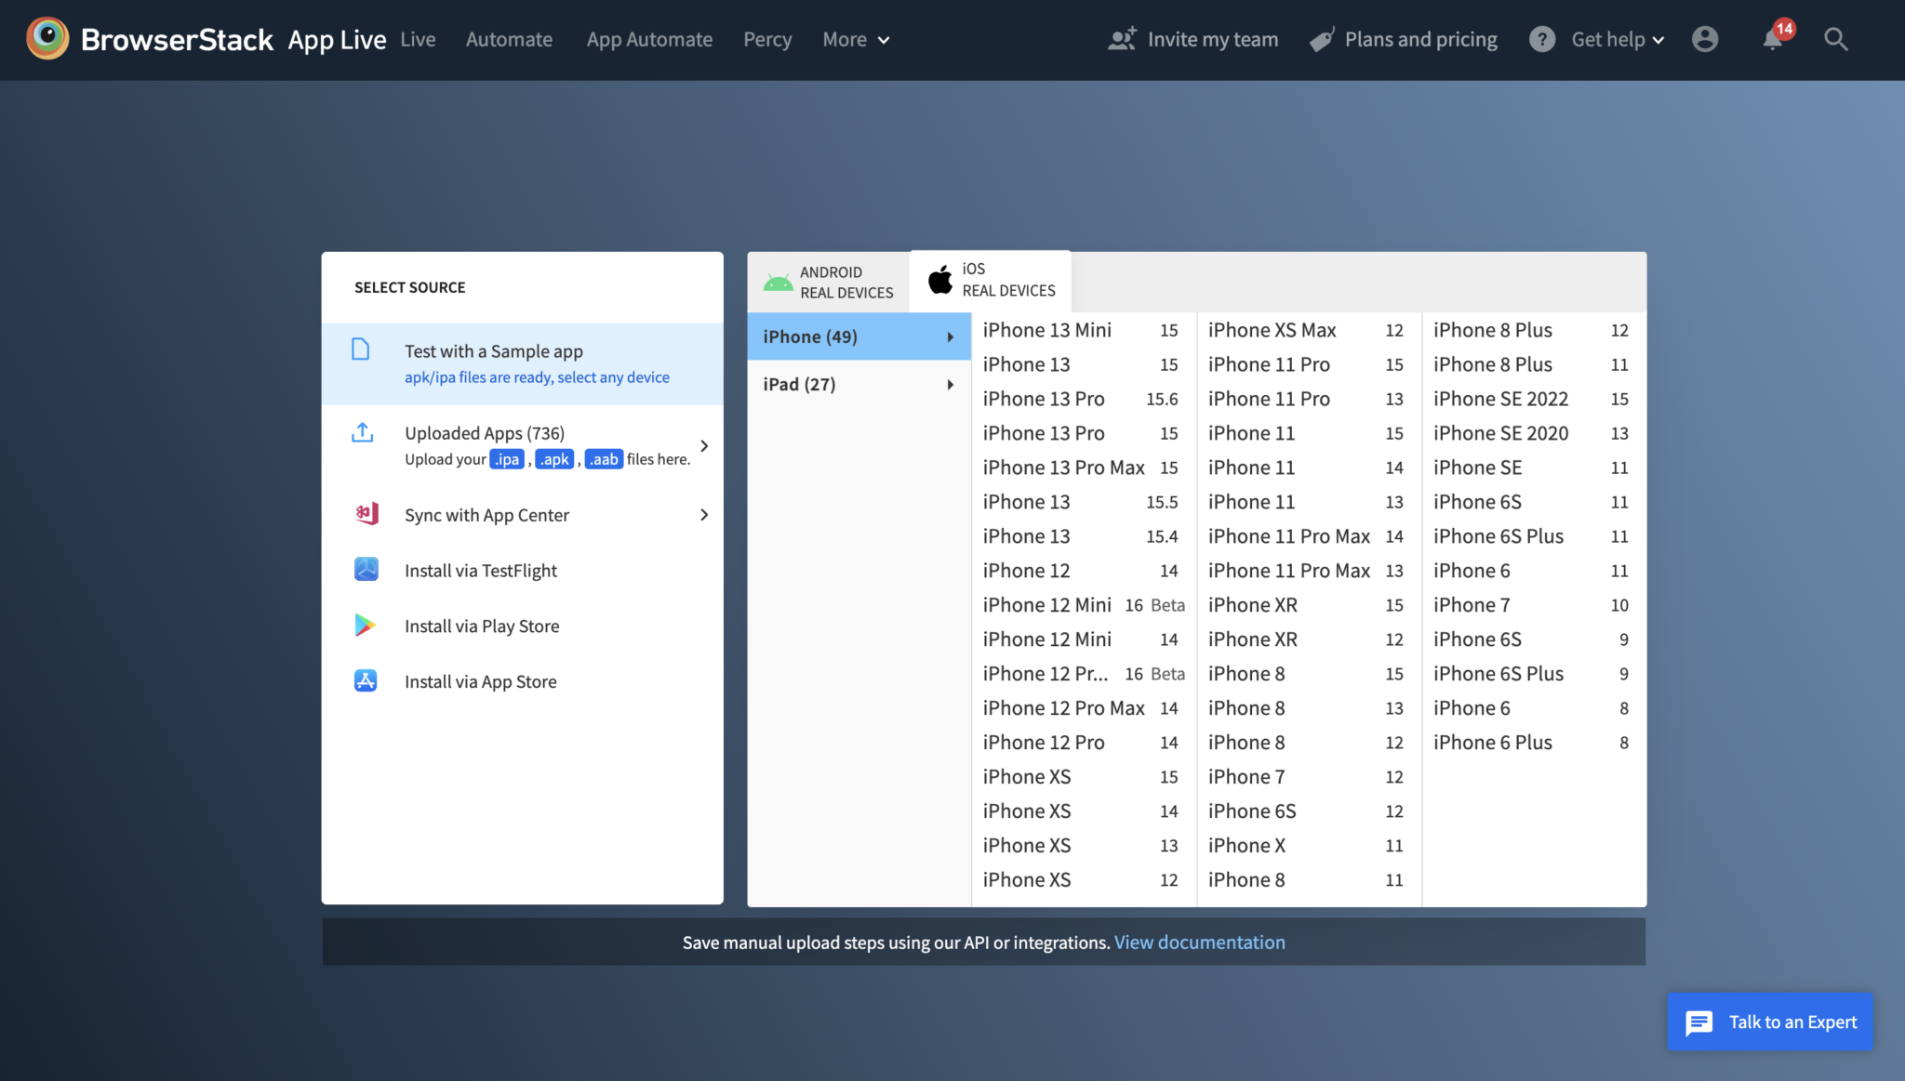The width and height of the screenshot is (1905, 1081).
Task: Open notifications with the bell icon
Action: [1774, 40]
